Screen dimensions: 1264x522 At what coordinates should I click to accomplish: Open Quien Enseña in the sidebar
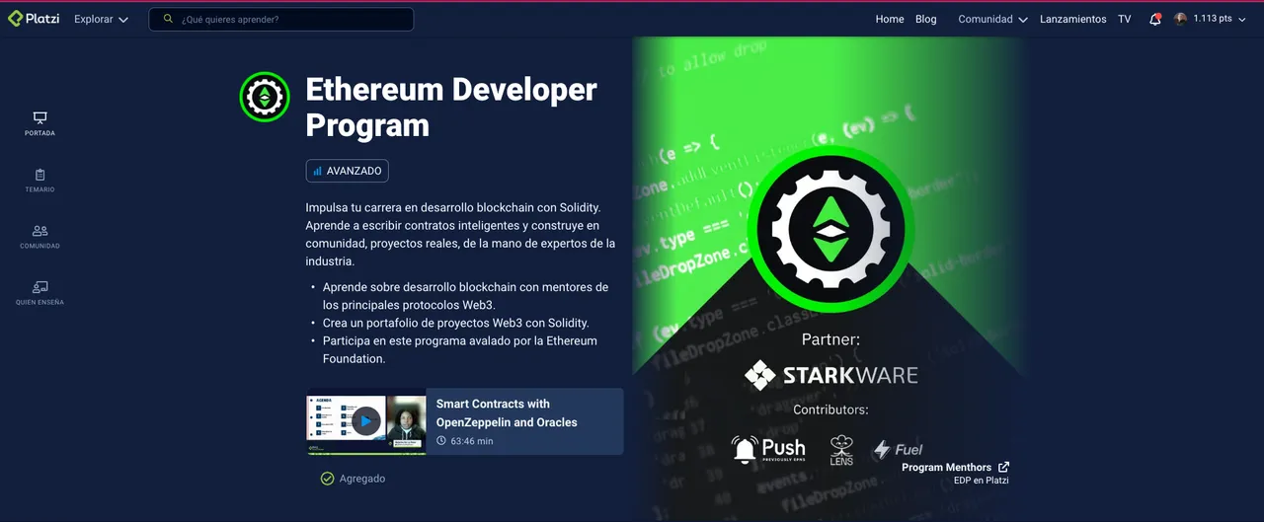pyautogui.click(x=39, y=293)
